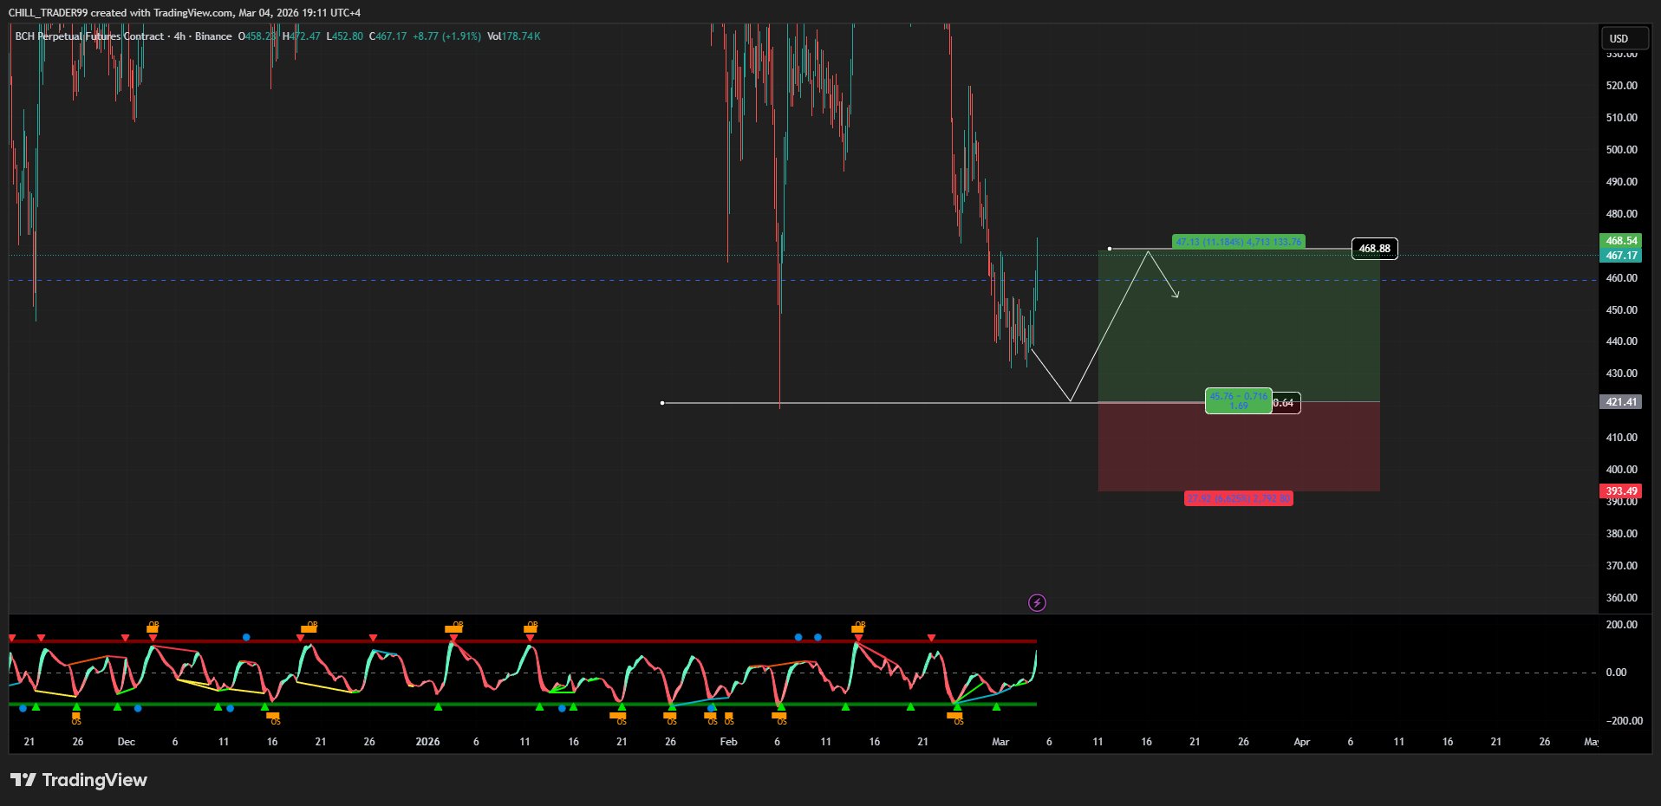Select the green profit target label 47.13
This screenshot has height=806, width=1661.
[x=1238, y=242]
